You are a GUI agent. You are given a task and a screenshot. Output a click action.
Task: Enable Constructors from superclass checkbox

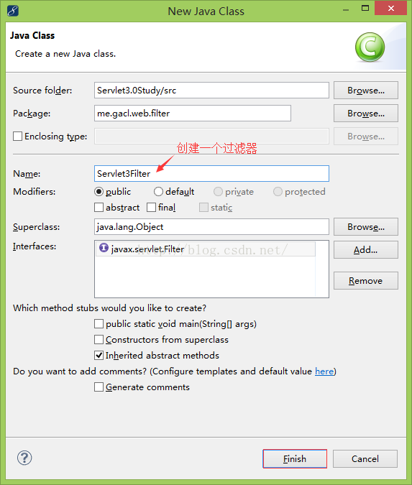(x=99, y=340)
